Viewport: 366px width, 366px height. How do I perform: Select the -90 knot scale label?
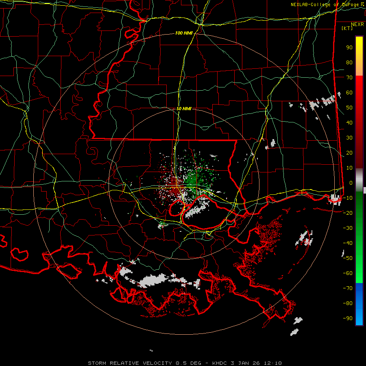click(348, 318)
